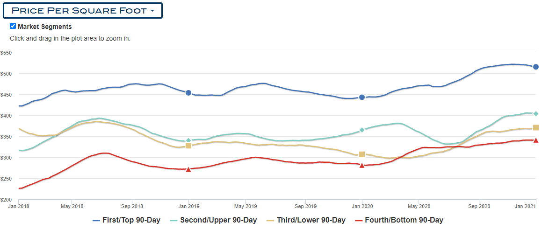Select teal diamond marker at Jan 2021
This screenshot has height=230, width=542.
point(536,113)
